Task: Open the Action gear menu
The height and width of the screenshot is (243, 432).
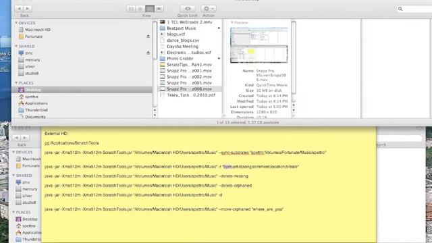Action: coord(209,9)
